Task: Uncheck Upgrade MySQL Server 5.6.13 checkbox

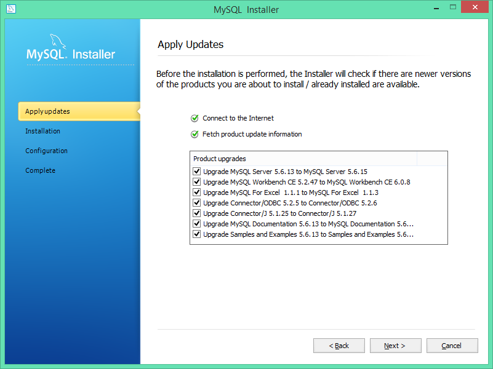Action: click(x=197, y=172)
